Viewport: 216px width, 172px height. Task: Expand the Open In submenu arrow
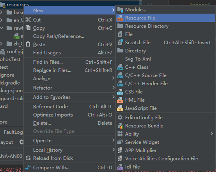point(113,140)
